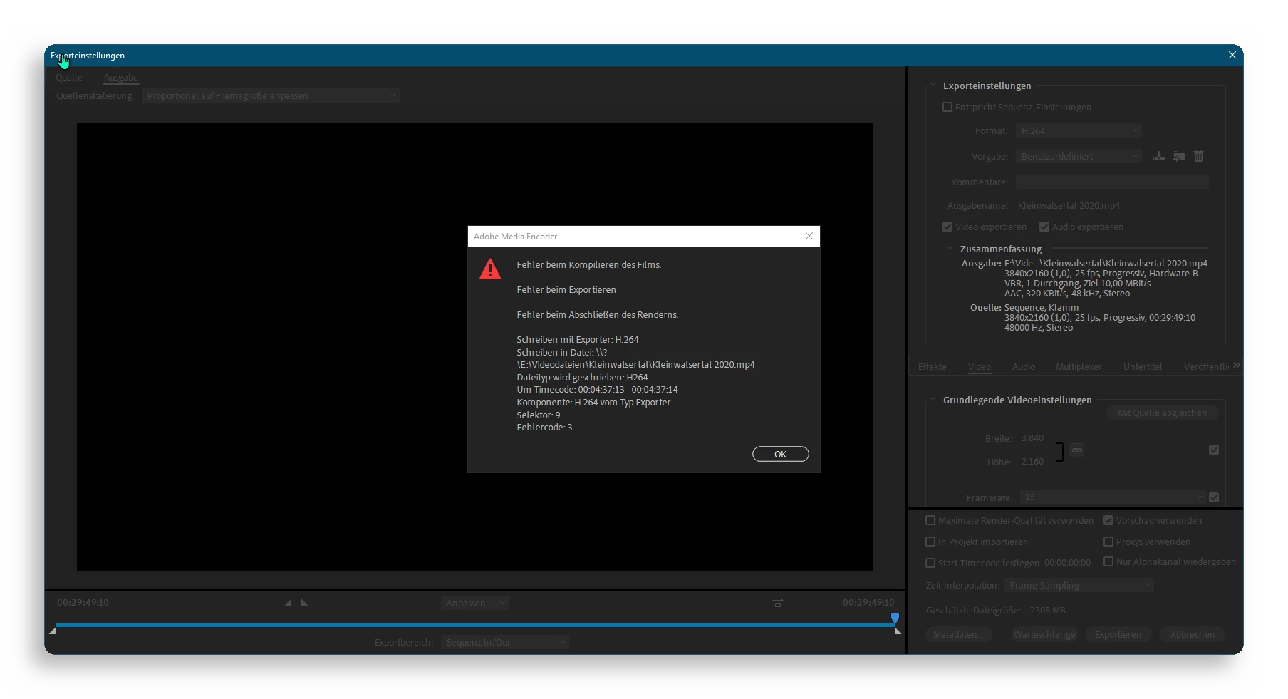Toggle Entspricht Sequenz-Einstellungen checkbox
The width and height of the screenshot is (1288, 699).
tap(947, 107)
